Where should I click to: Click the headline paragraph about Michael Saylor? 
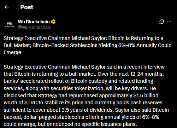88,45
